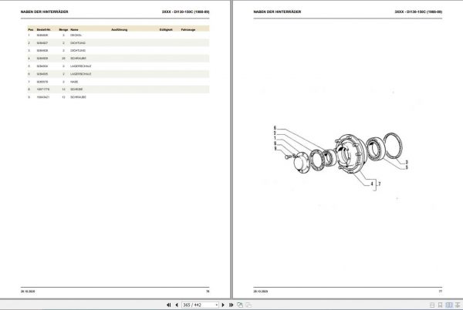
Task: Go to the previous page
Action: [x=177, y=305]
